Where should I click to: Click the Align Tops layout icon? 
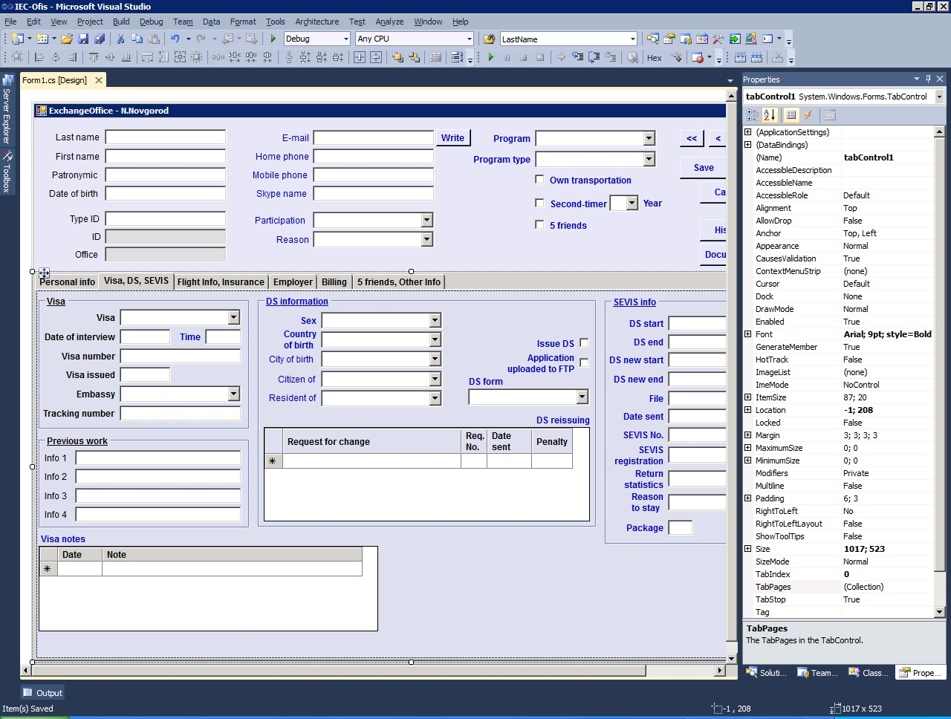pyautogui.click(x=94, y=57)
